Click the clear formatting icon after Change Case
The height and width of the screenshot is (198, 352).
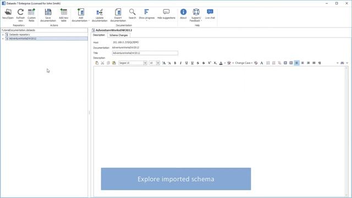(x=256, y=63)
